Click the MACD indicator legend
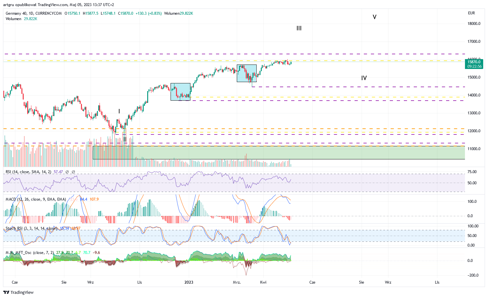The width and height of the screenshot is (488, 298). coord(36,199)
